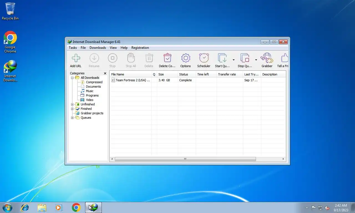The width and height of the screenshot is (355, 213).
Task: Select the All Downloads category
Action: [x=90, y=78]
